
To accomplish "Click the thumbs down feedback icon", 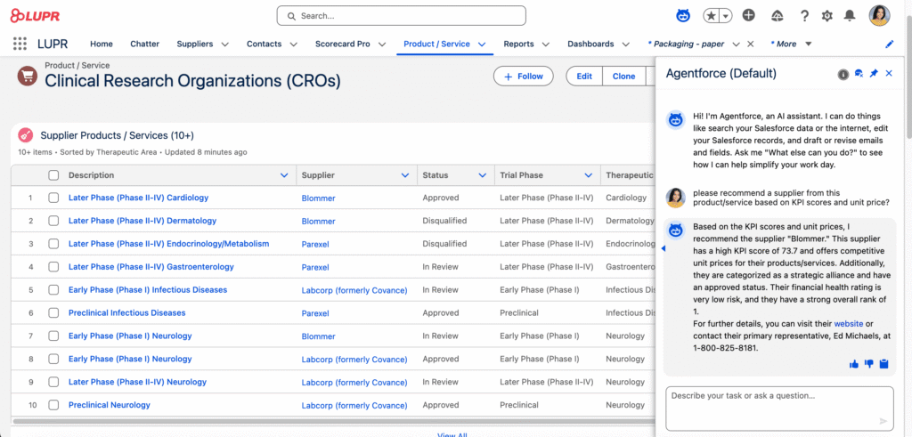I will [869, 364].
